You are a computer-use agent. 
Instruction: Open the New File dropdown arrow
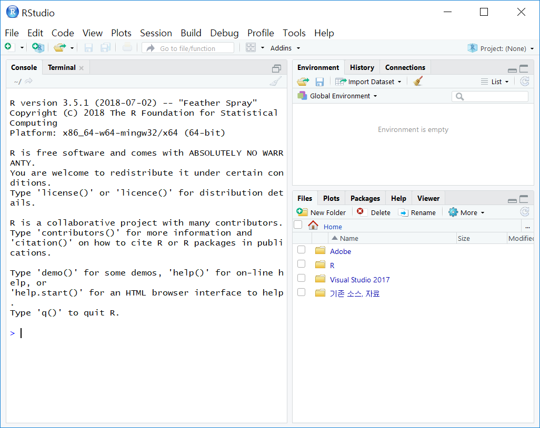pos(22,48)
